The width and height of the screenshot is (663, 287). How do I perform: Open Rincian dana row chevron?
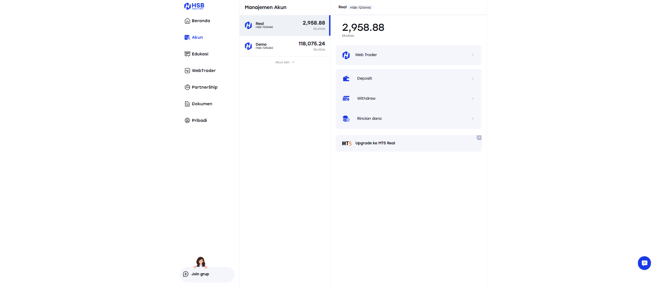473,119
